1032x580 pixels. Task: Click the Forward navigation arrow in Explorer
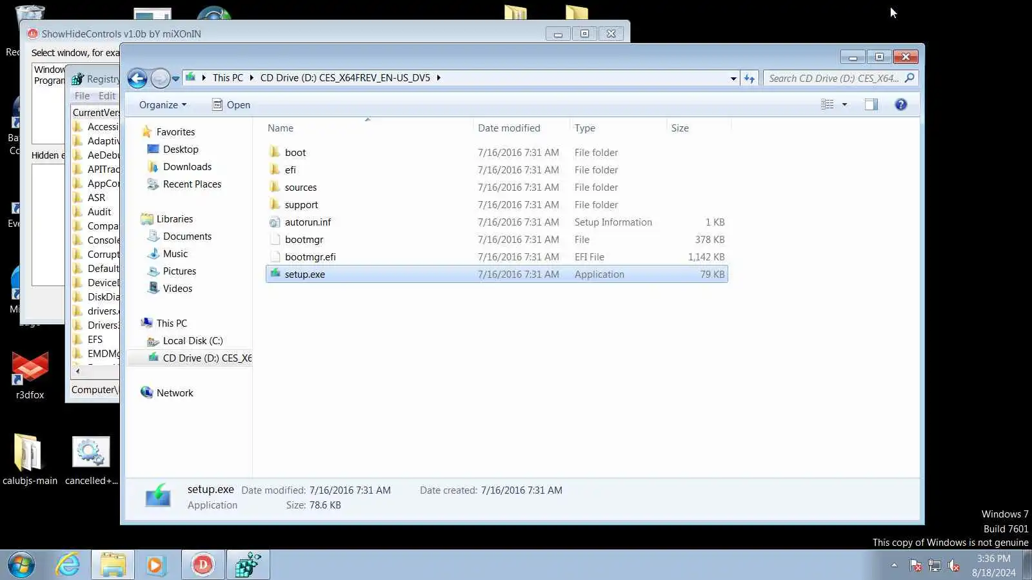pyautogui.click(x=160, y=79)
